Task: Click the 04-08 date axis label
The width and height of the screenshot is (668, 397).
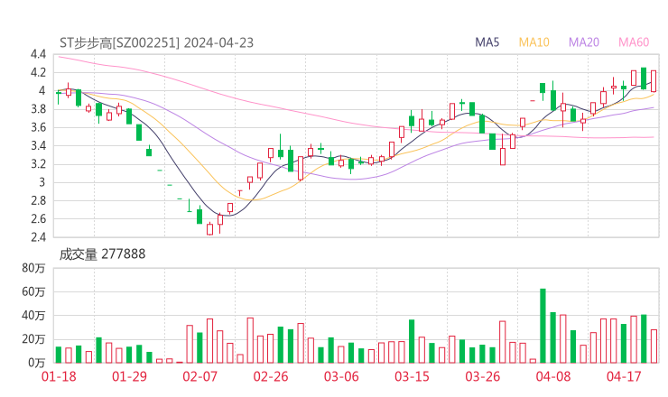Action: click(553, 376)
